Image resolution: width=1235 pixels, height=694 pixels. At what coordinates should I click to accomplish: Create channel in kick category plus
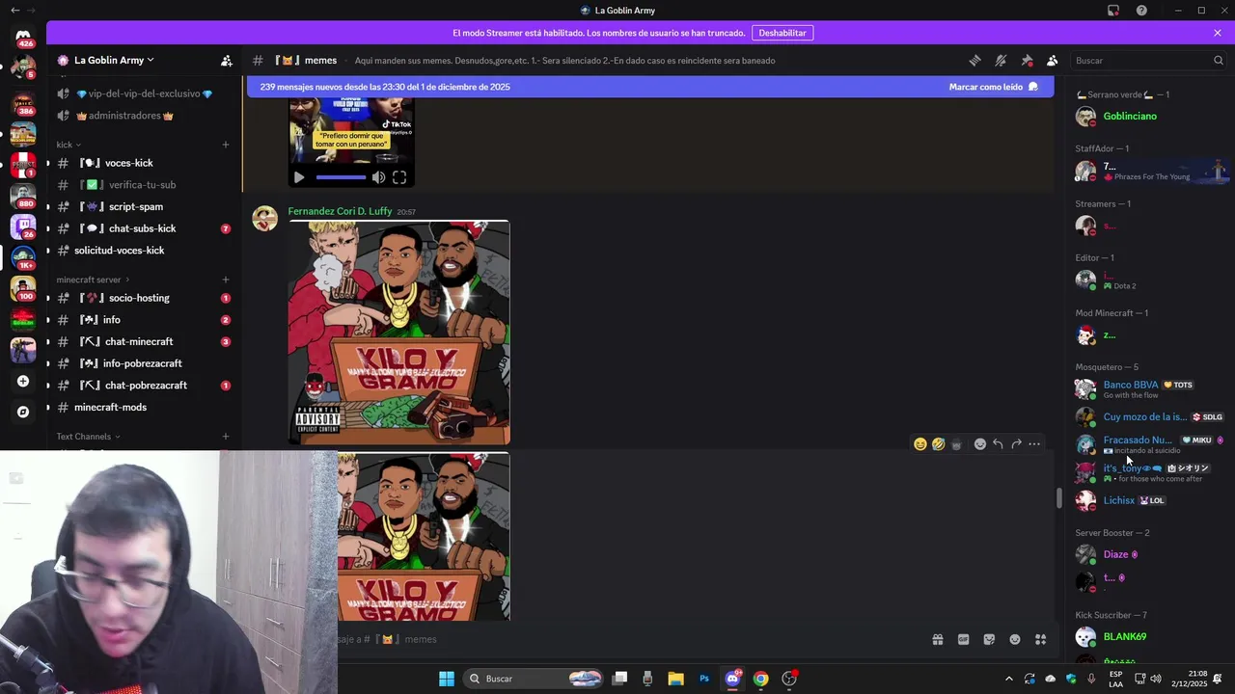(x=226, y=145)
